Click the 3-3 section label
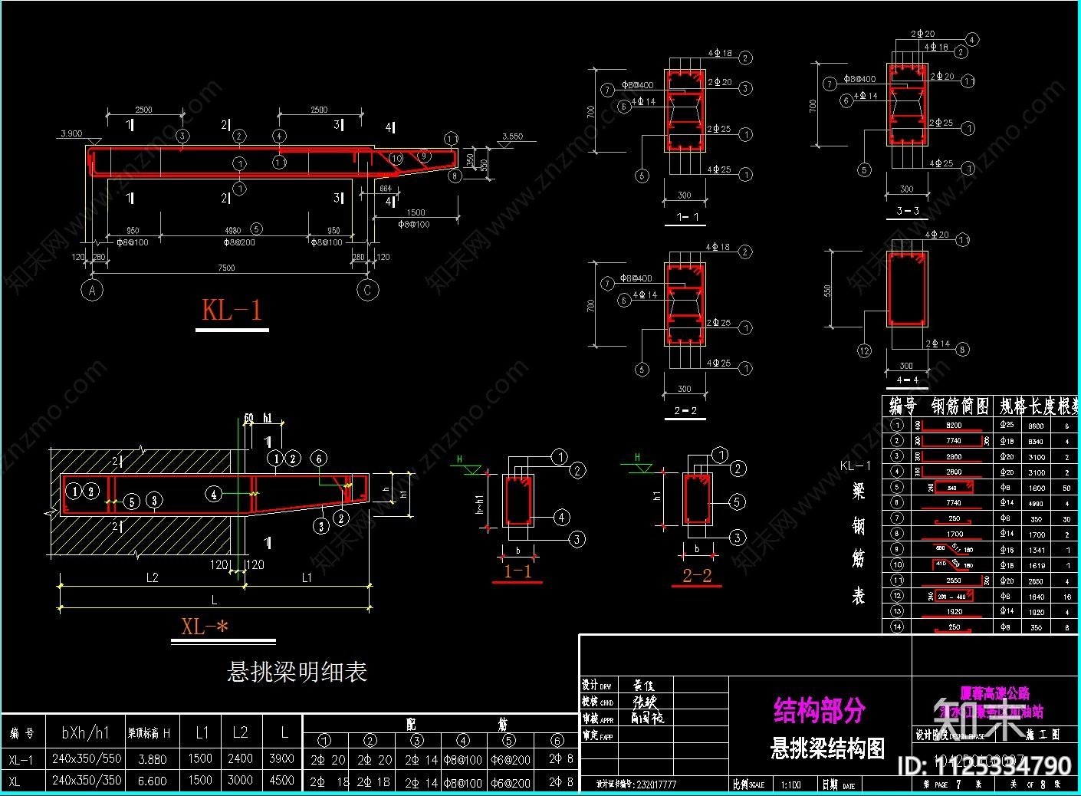This screenshot has height=796, width=1081. coord(908,210)
